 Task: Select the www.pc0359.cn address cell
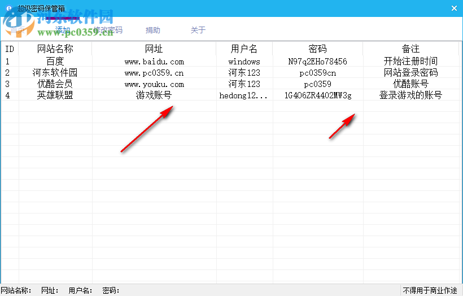point(154,73)
